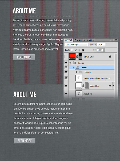Select the red 12 Col Grid layer thumbnail
This screenshot has height=161, width=120.
tap(72, 56)
